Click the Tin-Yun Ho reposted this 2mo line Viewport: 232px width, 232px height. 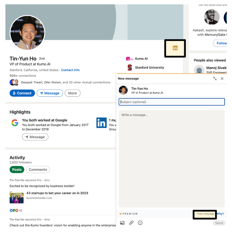click(30, 180)
